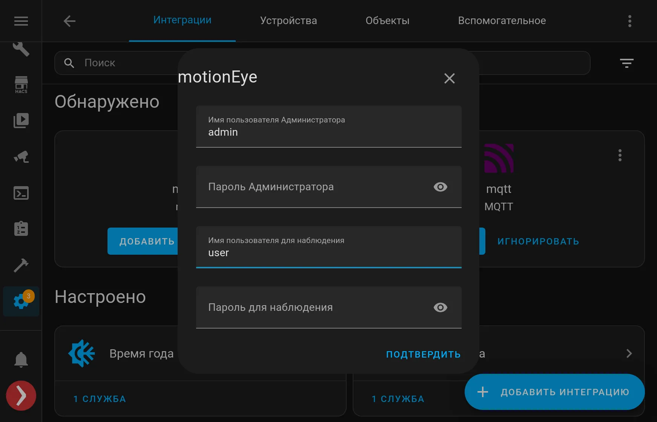This screenshot has height=422, width=657.
Task: Click the red user avatar in the sidebar
Action: 21,396
